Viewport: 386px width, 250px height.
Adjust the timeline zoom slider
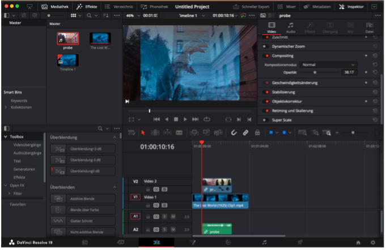coord(353,133)
